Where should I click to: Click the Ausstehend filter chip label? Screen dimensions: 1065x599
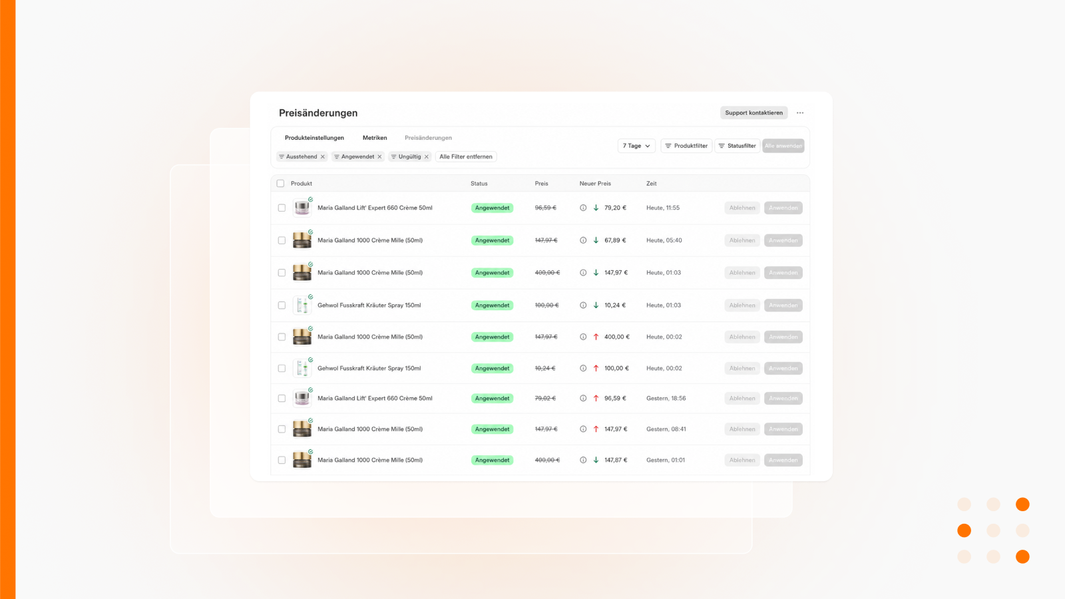click(x=302, y=157)
